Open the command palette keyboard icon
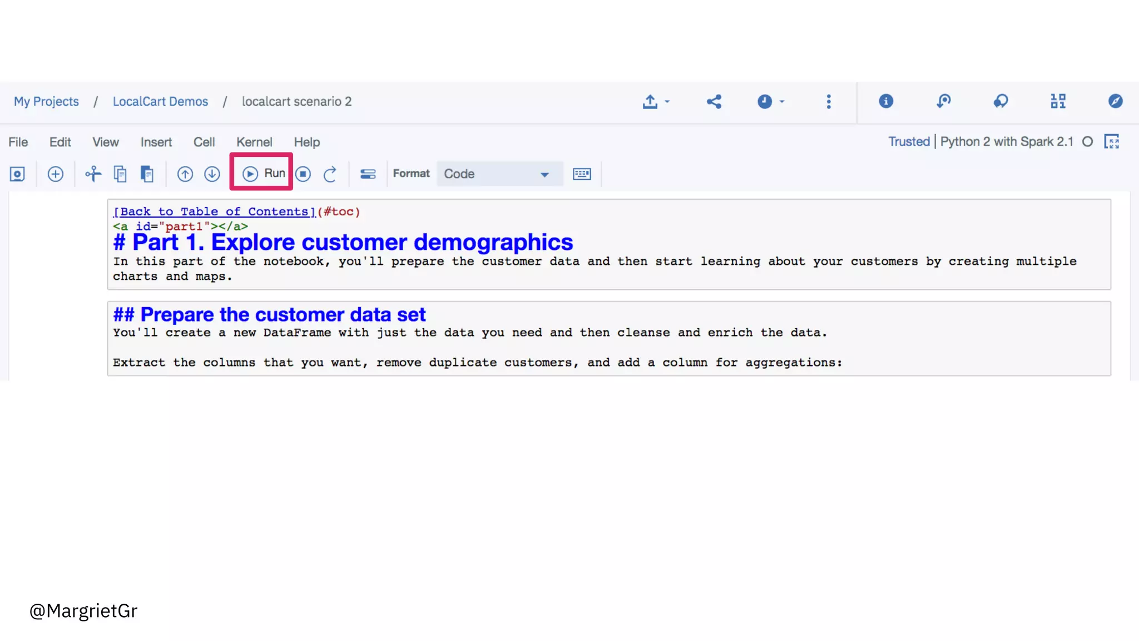This screenshot has width=1139, height=641. tap(582, 174)
